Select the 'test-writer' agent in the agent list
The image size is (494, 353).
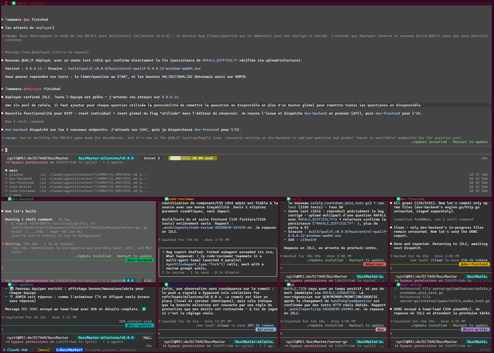coord(20,187)
